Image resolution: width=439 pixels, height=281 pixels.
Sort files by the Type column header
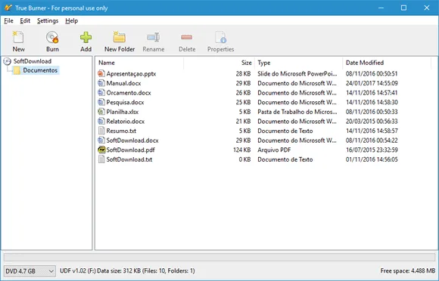pyautogui.click(x=298, y=63)
